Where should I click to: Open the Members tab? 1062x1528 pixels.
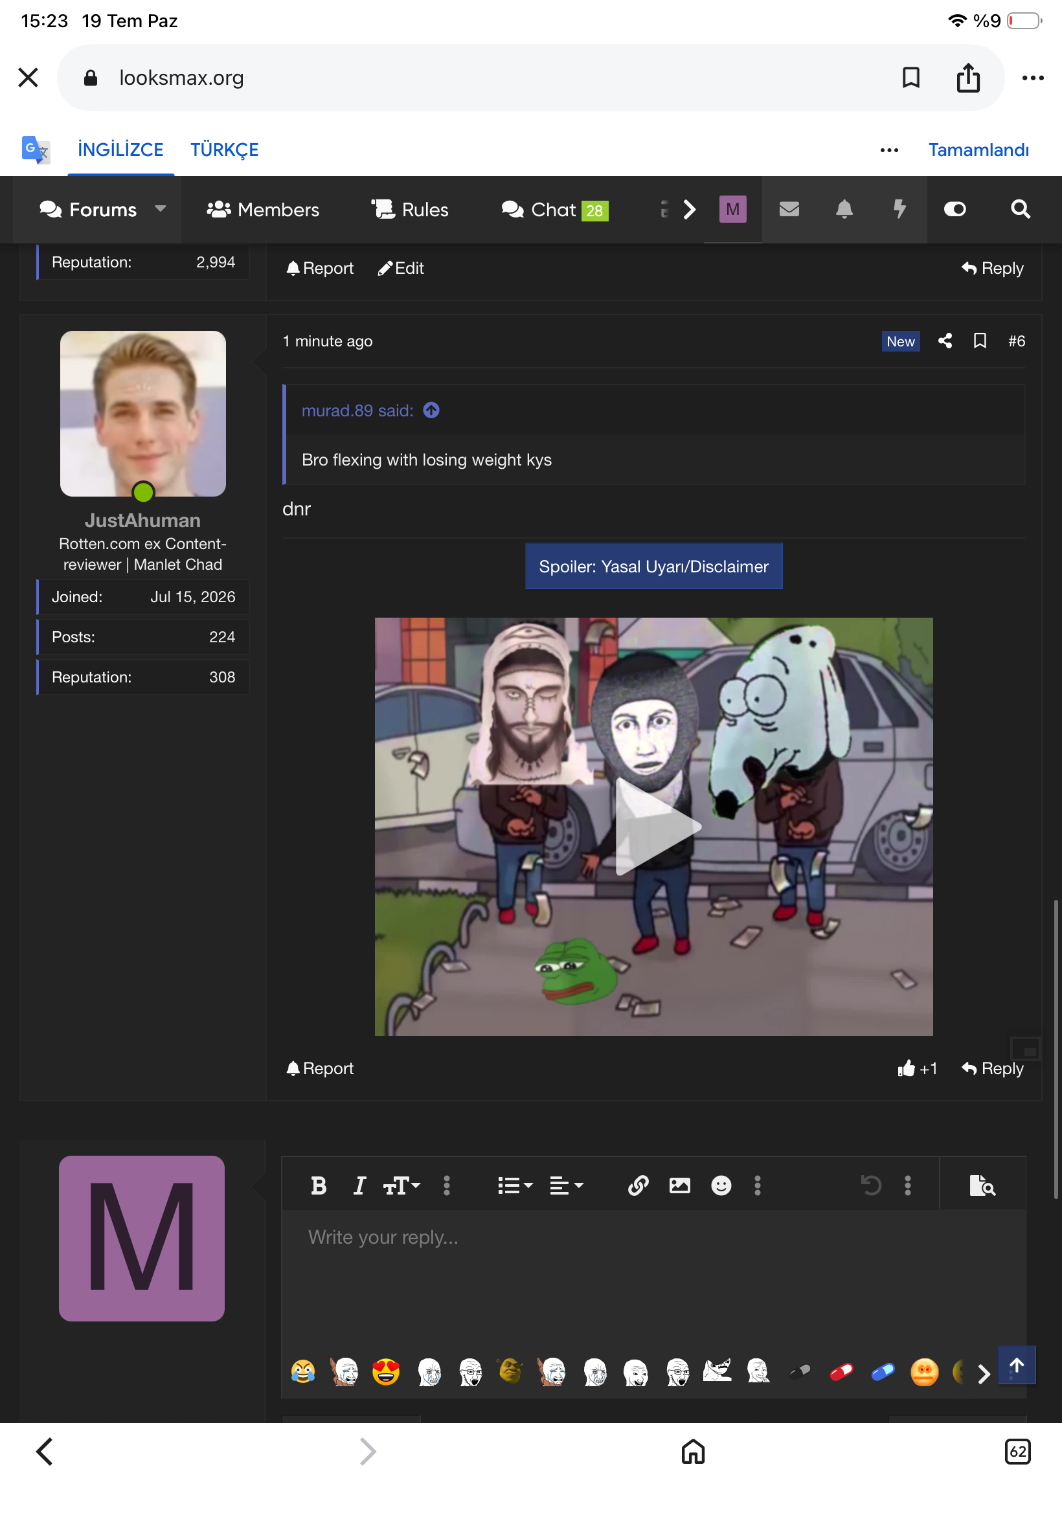263,210
